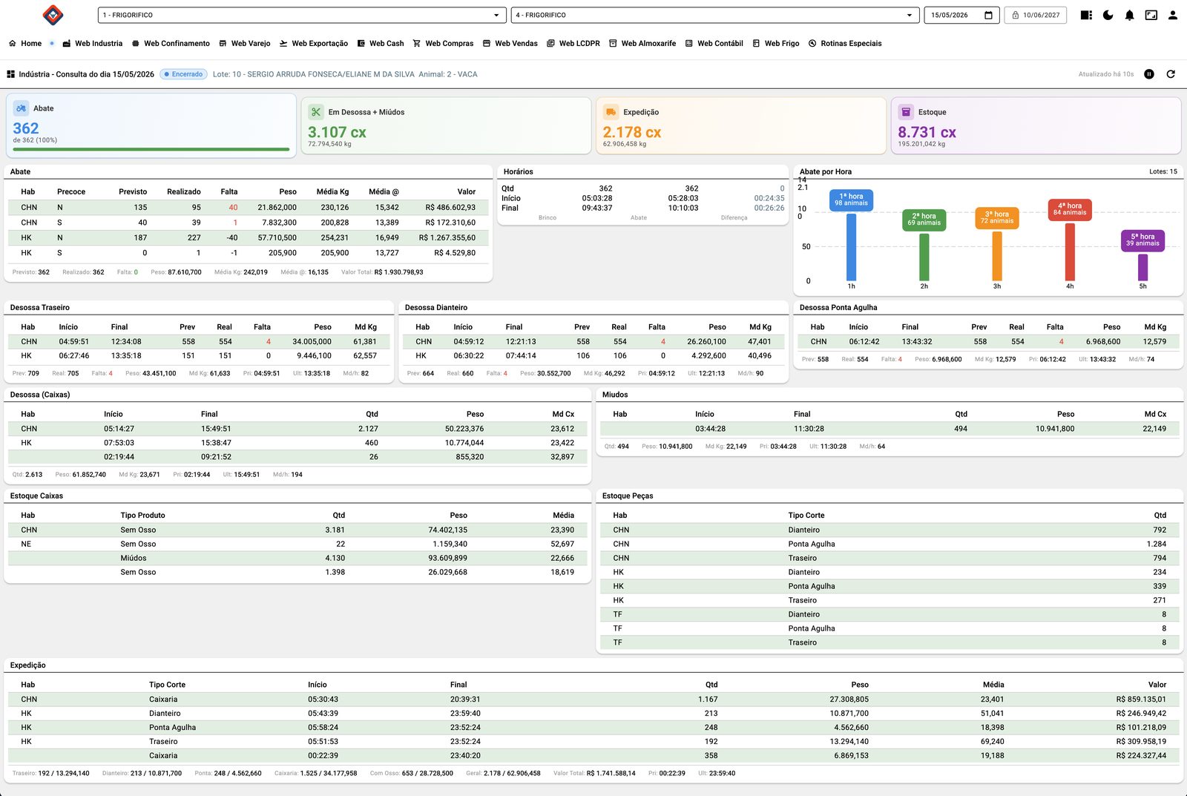This screenshot has width=1187, height=796.
Task: Open Web Compras menu
Action: (443, 44)
